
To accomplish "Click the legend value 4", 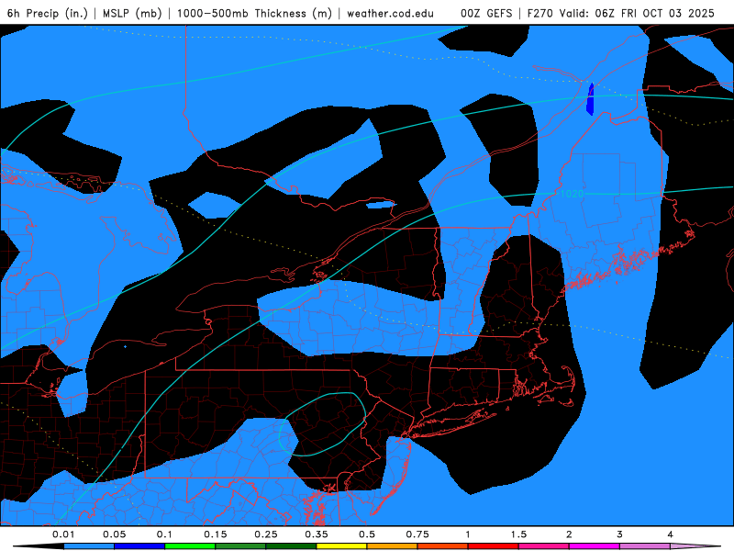I will [671, 534].
